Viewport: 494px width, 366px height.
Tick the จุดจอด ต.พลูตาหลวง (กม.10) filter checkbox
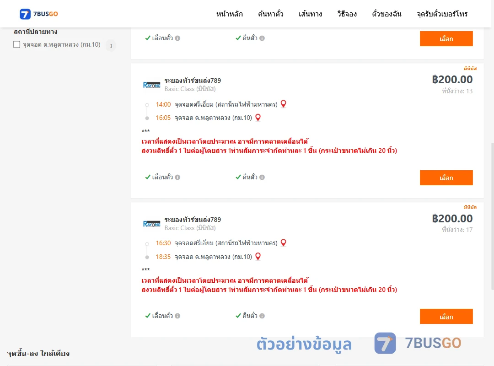[x=17, y=44]
